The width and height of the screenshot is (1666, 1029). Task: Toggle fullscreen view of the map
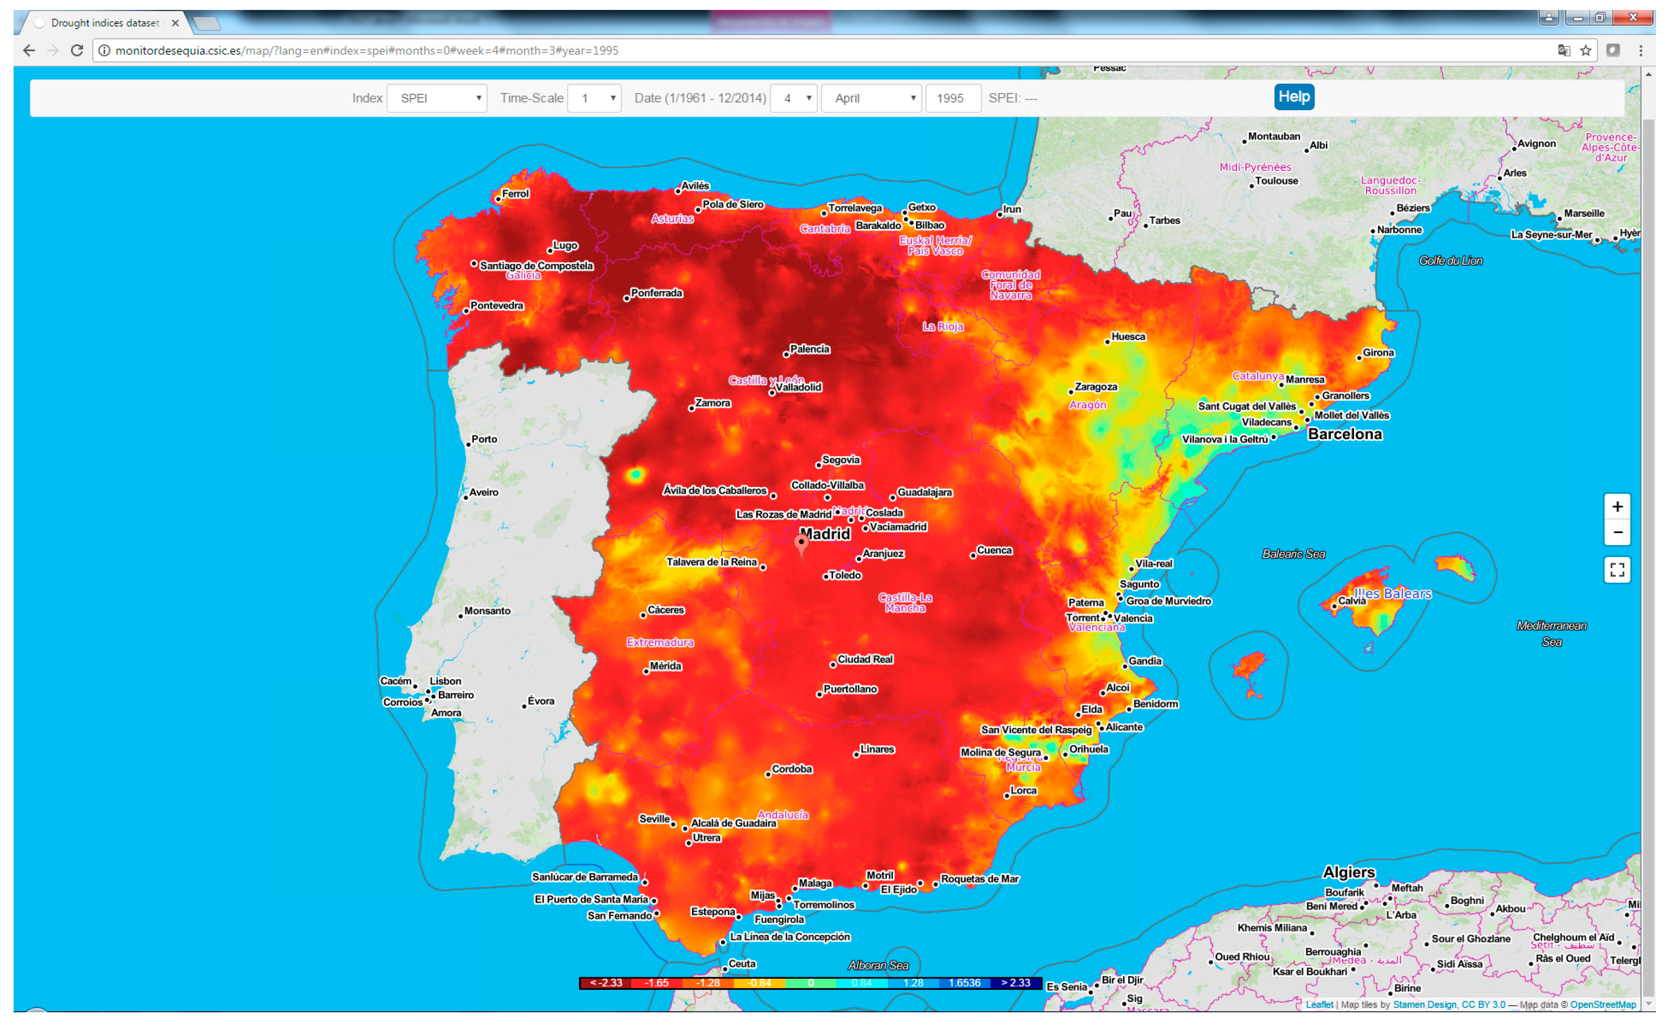[x=1618, y=570]
